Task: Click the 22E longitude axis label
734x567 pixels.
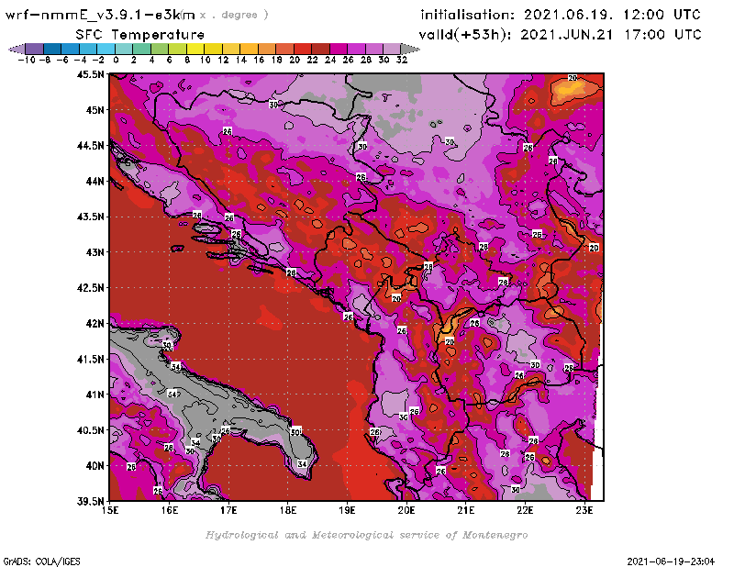Action: (x=525, y=510)
